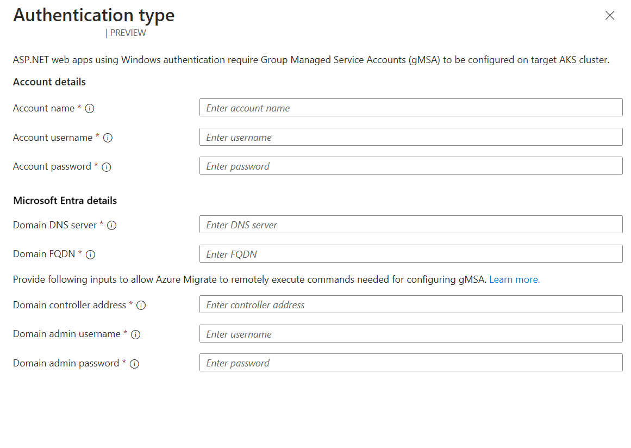Click the Domain controller address label
The image size is (631, 448).
pos(69,304)
